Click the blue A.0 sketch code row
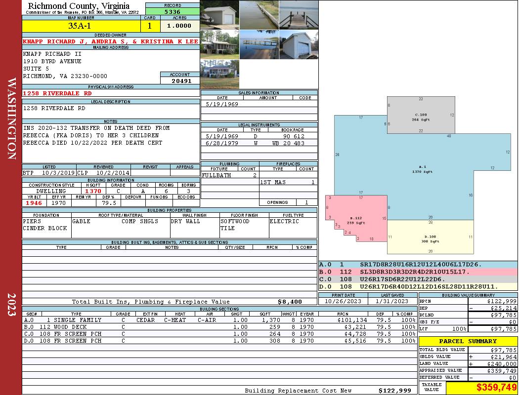 tap(418, 265)
